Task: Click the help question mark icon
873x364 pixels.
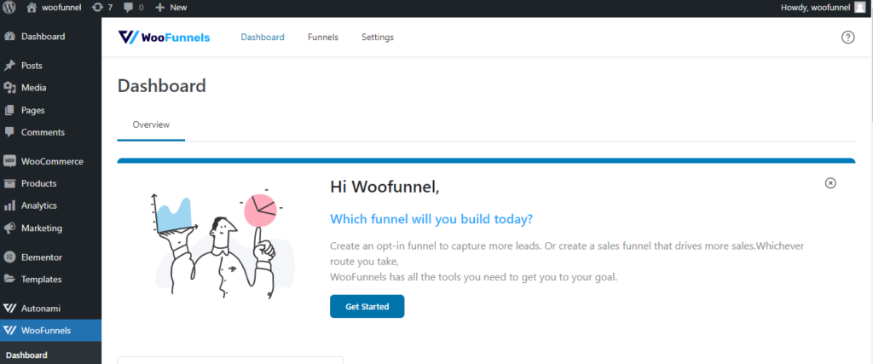Action: tap(847, 38)
